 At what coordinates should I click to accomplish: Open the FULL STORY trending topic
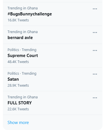tap(20, 103)
